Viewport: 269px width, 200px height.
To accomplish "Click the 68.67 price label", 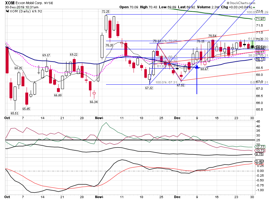I will pos(204,69).
